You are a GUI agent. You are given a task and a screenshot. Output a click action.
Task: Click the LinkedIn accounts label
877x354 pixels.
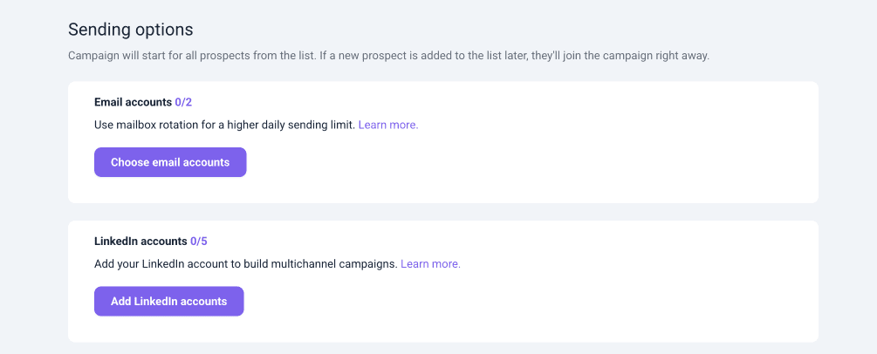(140, 241)
